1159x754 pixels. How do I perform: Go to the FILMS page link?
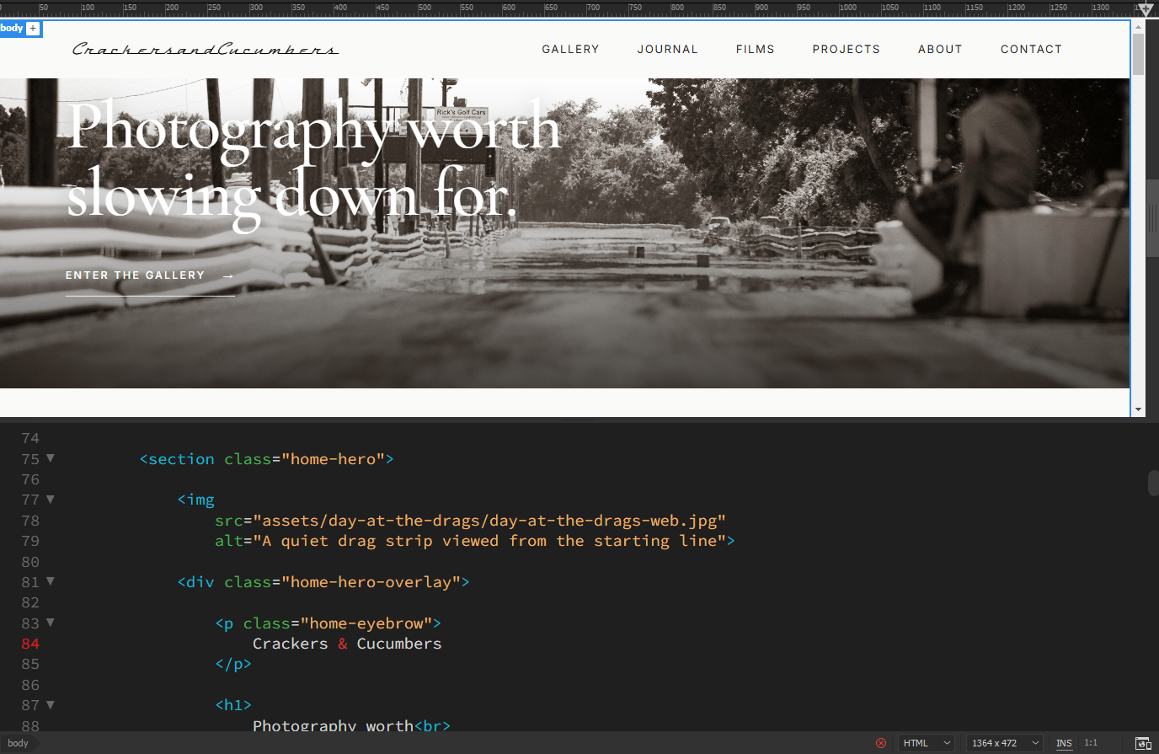tap(755, 50)
